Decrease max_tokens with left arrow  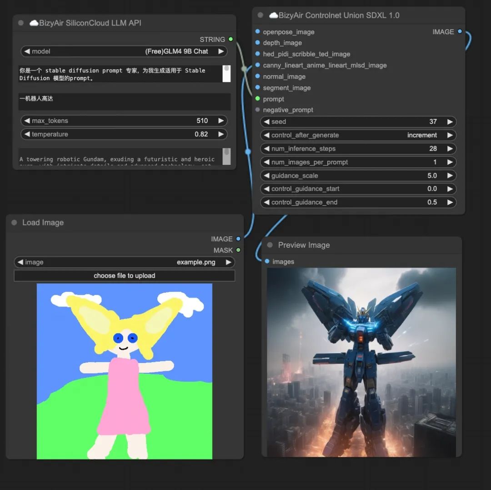pyautogui.click(x=27, y=121)
